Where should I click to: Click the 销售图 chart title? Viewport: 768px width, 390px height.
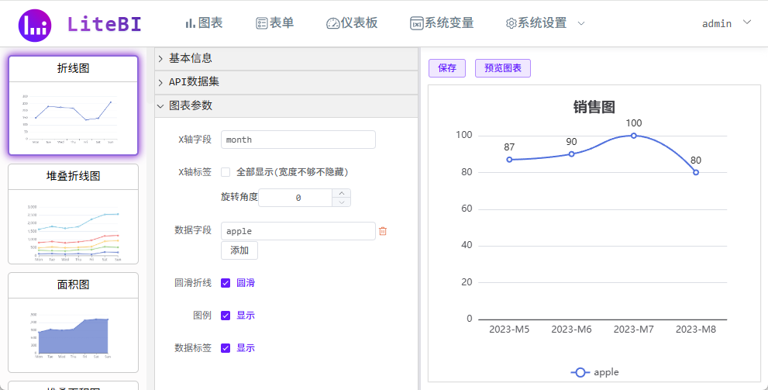click(x=594, y=107)
